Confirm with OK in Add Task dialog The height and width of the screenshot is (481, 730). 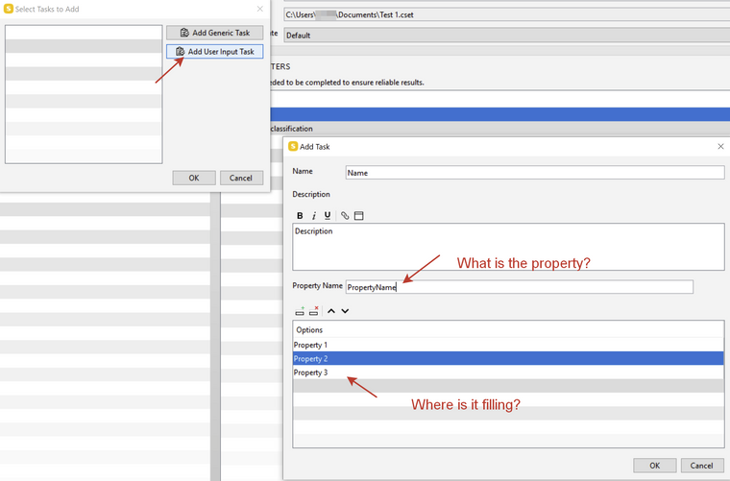click(x=654, y=466)
